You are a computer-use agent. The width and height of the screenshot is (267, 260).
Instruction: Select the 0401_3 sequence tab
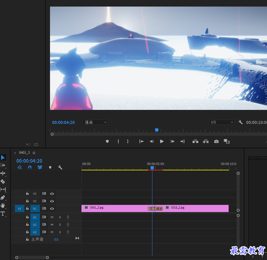pos(24,152)
